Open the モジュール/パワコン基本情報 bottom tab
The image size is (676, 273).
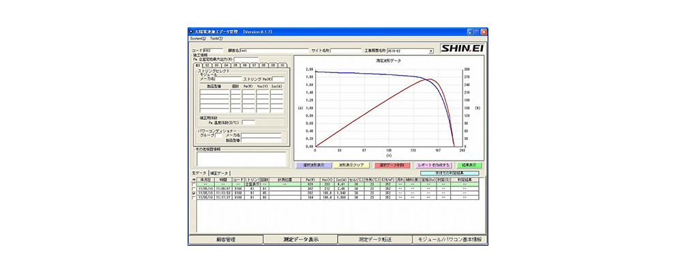click(x=450, y=240)
